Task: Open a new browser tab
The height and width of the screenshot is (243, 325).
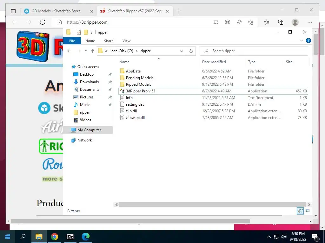Action: point(178,11)
